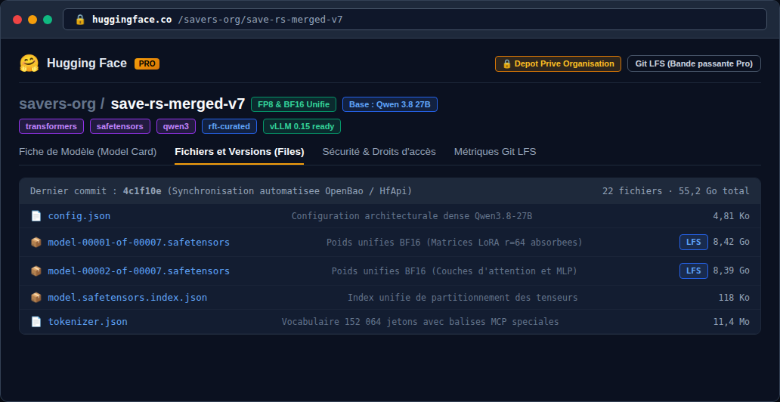Click the vLLM 0.15 ready tag

pyautogui.click(x=302, y=126)
